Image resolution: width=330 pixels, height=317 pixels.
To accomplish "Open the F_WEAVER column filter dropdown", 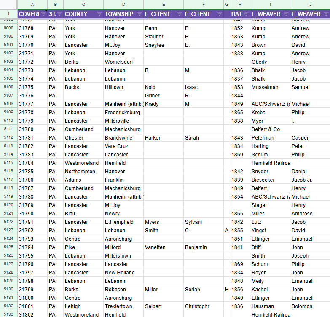I will pos(326,14).
